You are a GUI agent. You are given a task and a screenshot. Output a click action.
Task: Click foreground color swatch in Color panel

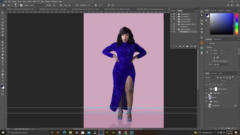click(x=207, y=15)
